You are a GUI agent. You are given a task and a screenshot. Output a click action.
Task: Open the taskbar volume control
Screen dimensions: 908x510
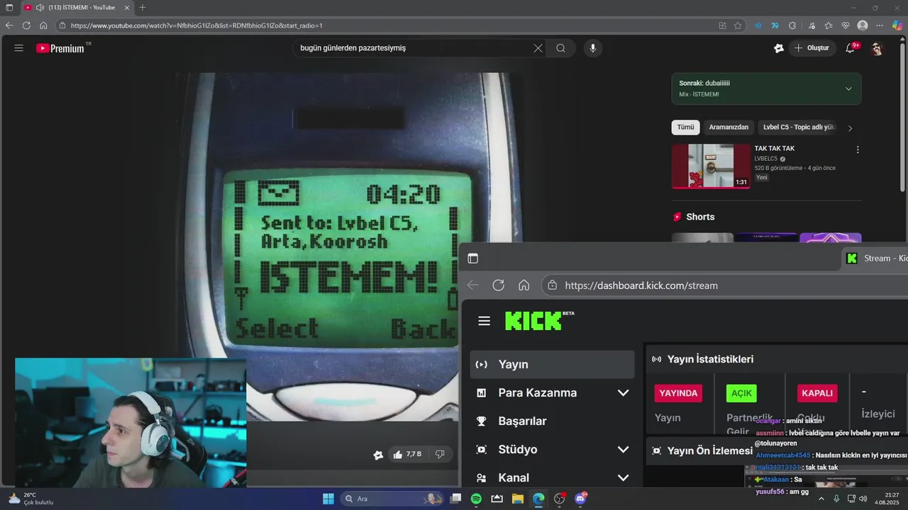click(x=863, y=499)
